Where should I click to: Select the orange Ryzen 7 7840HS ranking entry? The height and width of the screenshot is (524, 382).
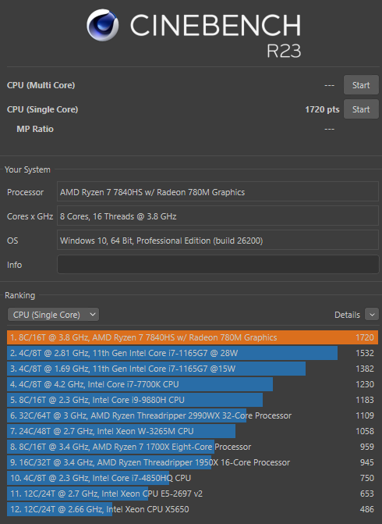point(193,337)
